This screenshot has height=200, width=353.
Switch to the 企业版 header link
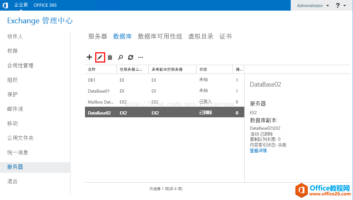(21, 5)
